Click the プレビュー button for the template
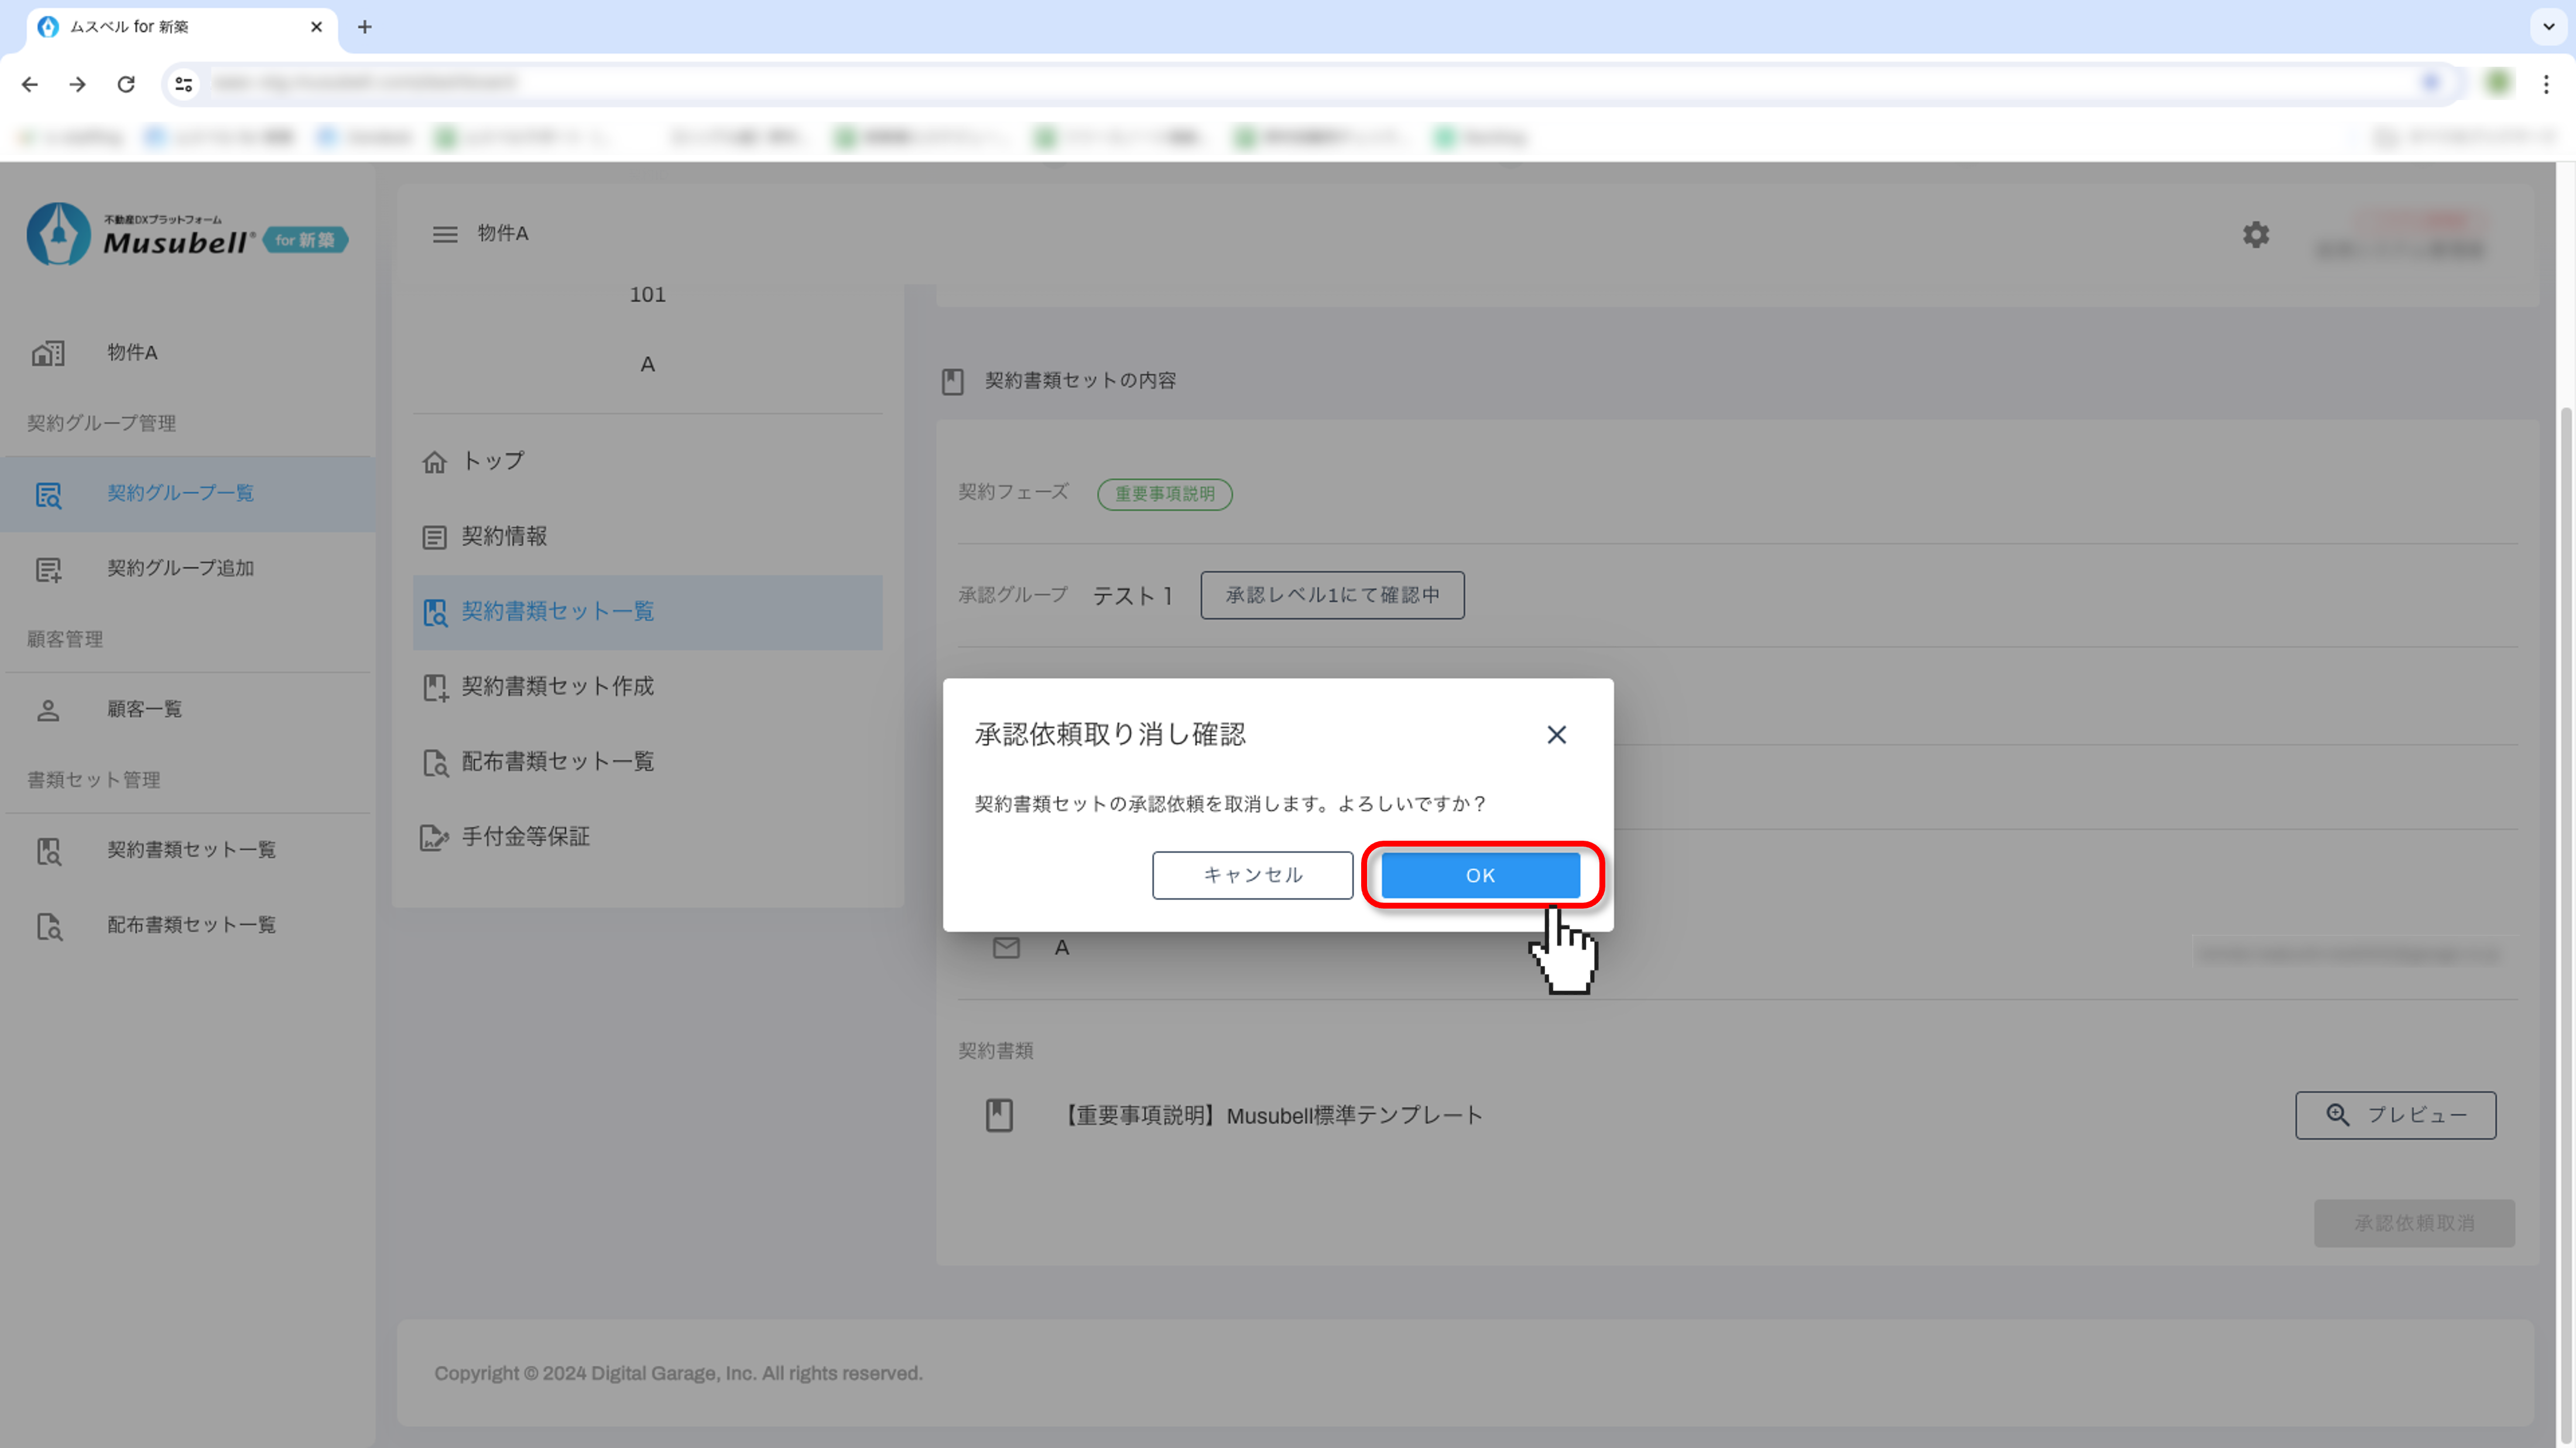The height and width of the screenshot is (1448, 2576). tap(2395, 1115)
